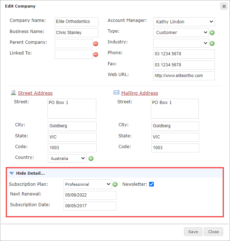Uncheck the Newsletter checkbox
Viewport: 230px width, 241px height.
pos(151,184)
